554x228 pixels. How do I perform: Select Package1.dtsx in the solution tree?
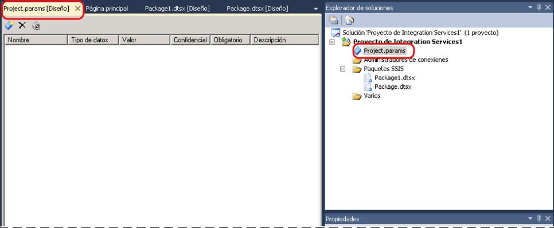395,78
